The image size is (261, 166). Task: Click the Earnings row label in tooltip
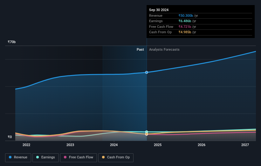(156, 21)
